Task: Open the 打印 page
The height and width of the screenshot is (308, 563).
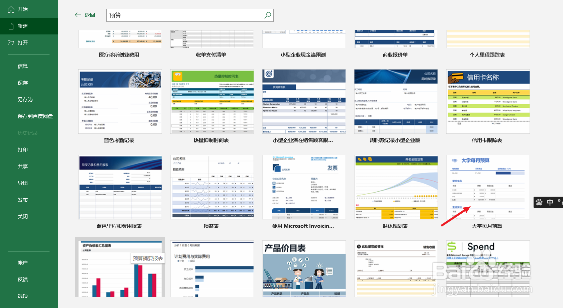Action: click(23, 150)
